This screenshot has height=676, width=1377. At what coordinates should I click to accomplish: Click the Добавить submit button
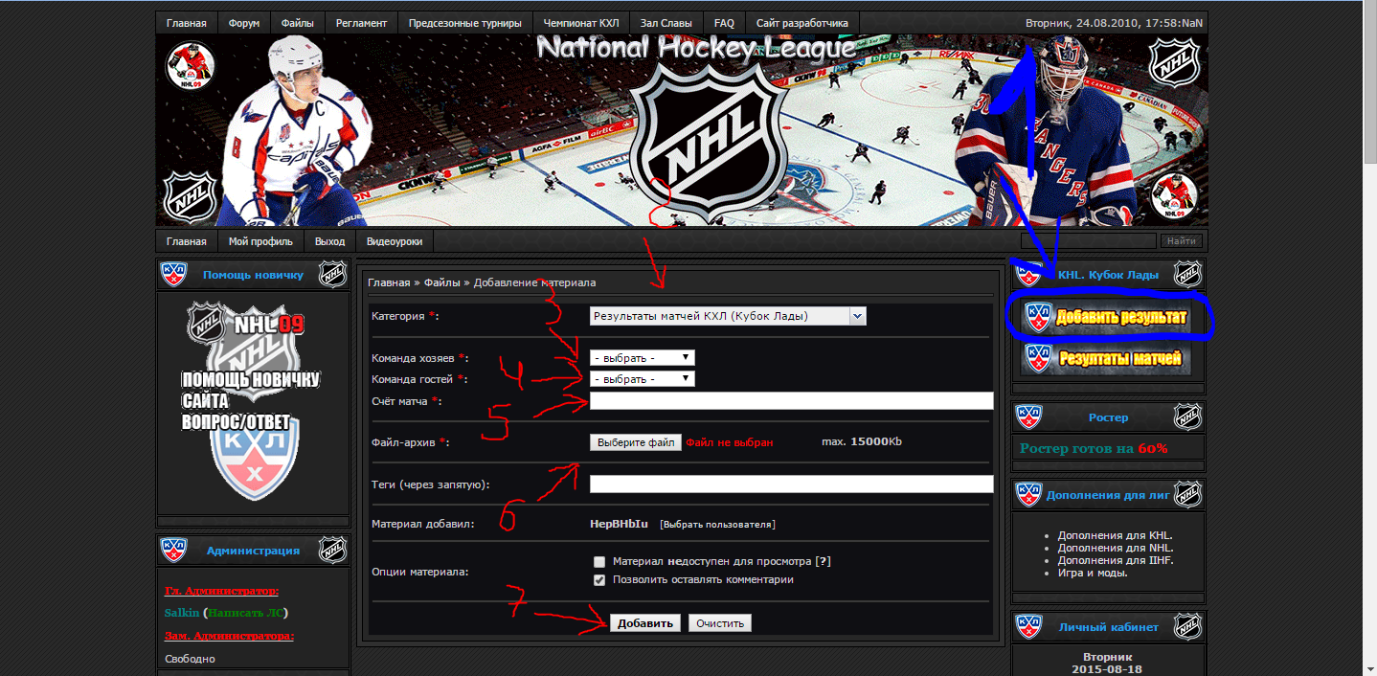coord(645,623)
